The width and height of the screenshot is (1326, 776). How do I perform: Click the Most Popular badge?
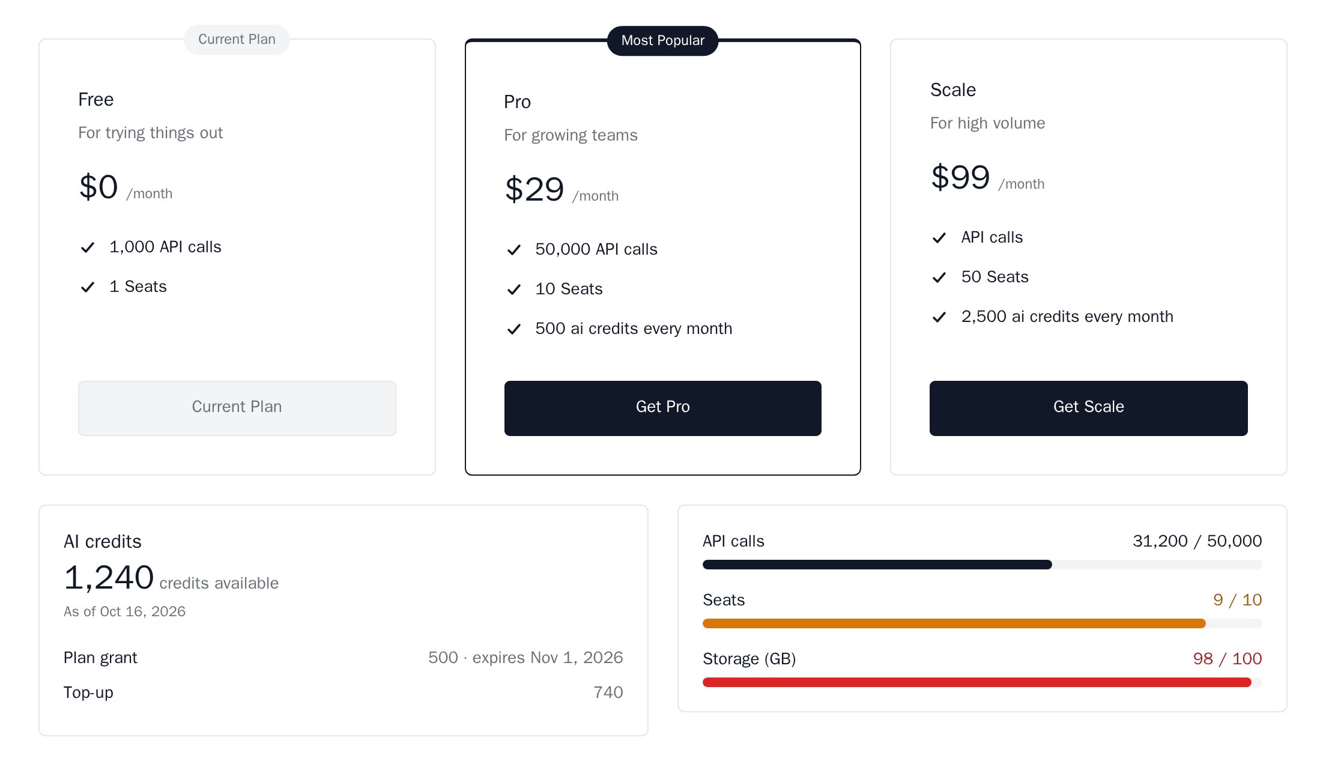point(663,41)
